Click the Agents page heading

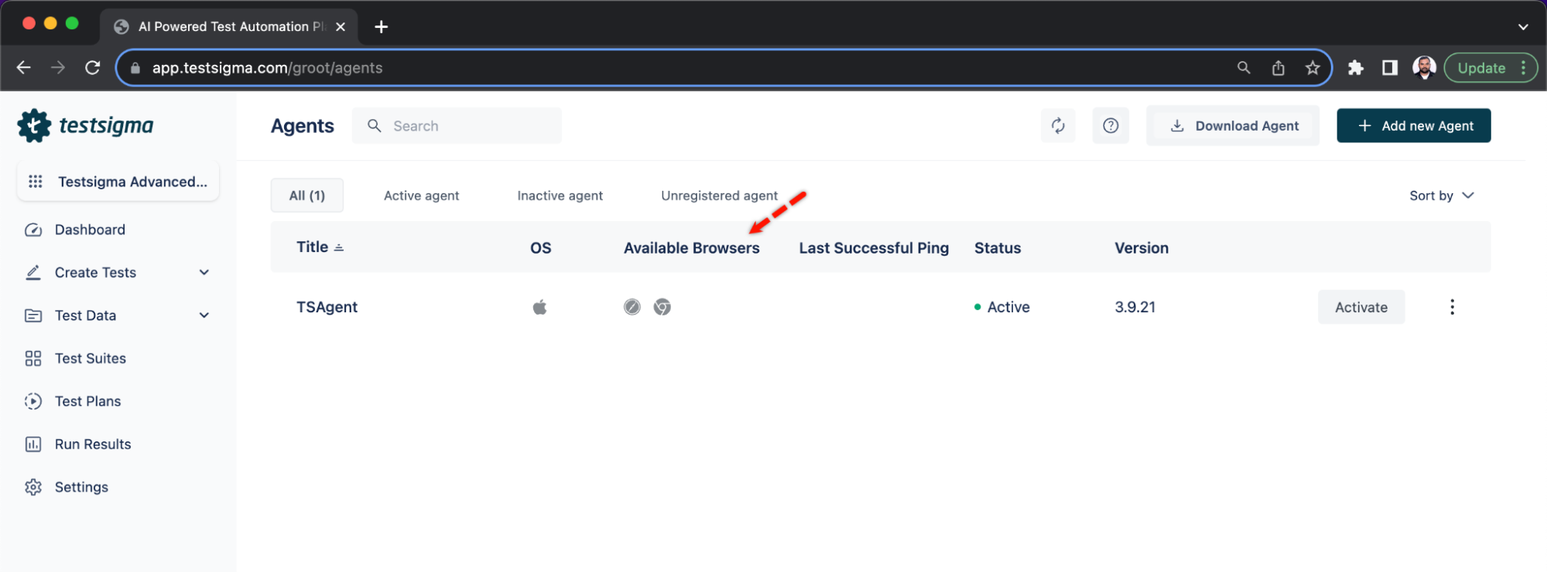click(x=303, y=126)
